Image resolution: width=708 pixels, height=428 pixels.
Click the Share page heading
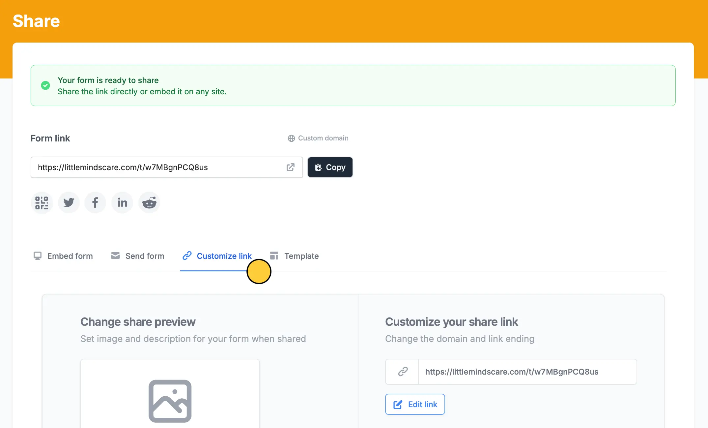coord(36,21)
